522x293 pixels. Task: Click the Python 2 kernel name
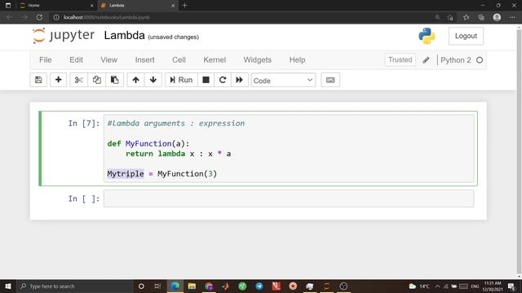click(455, 60)
